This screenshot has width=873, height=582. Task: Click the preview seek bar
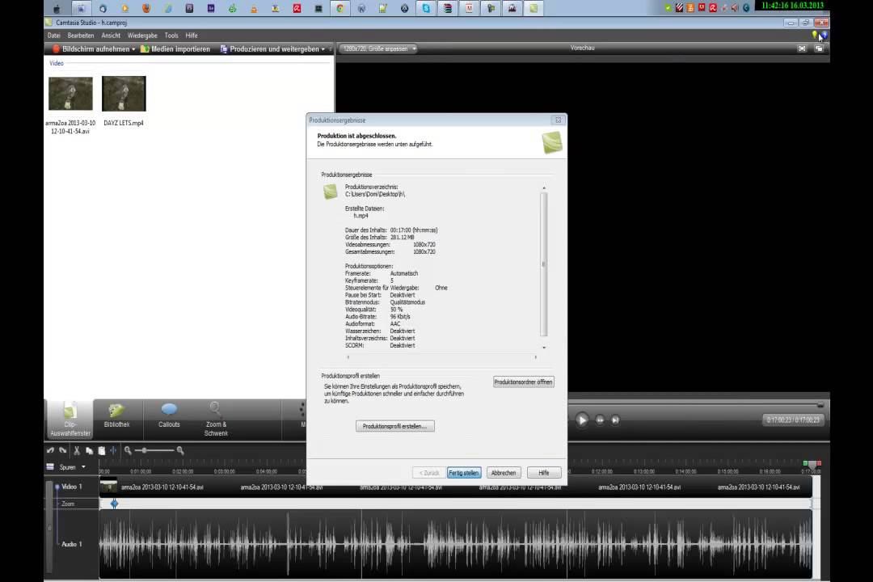[694, 405]
